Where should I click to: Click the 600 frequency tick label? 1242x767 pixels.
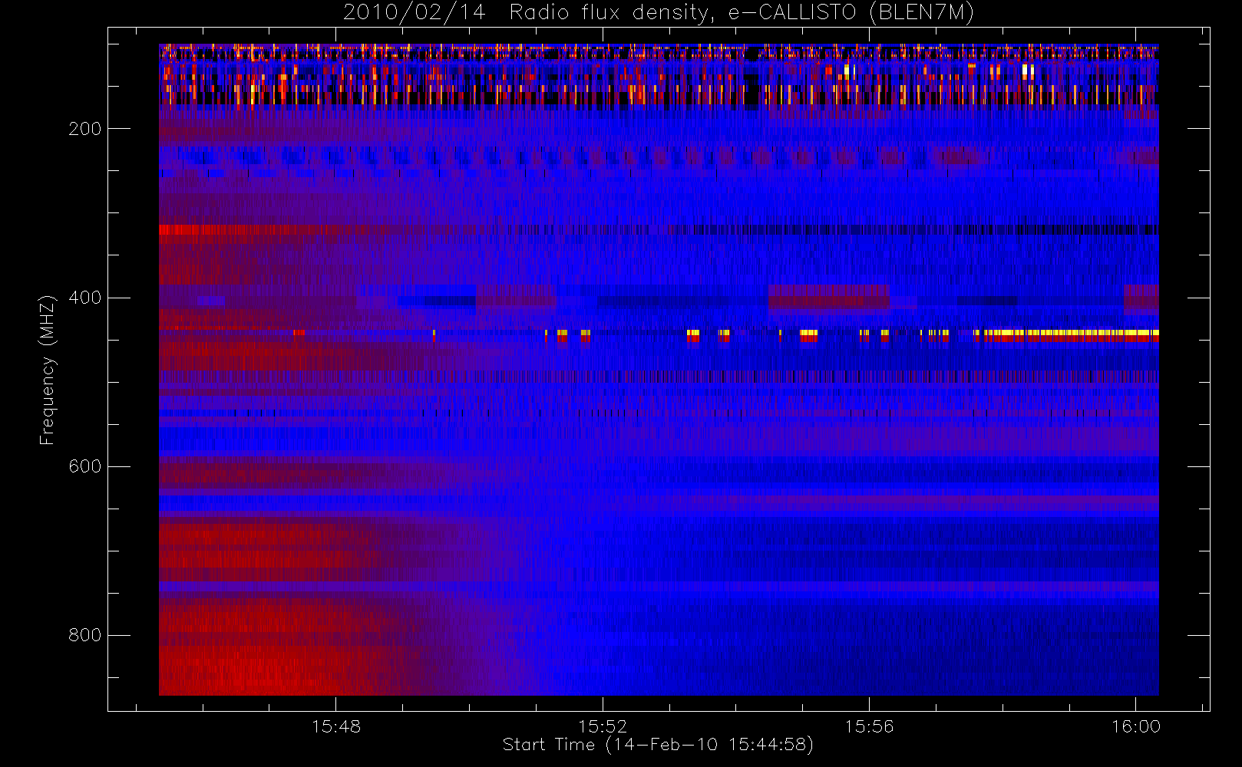click(85, 466)
